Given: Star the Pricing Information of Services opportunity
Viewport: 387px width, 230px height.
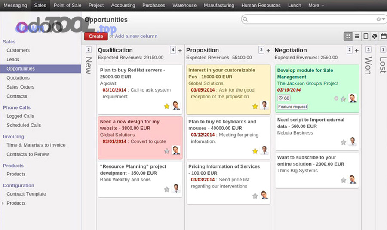Looking at the screenshot, I should point(255,196).
